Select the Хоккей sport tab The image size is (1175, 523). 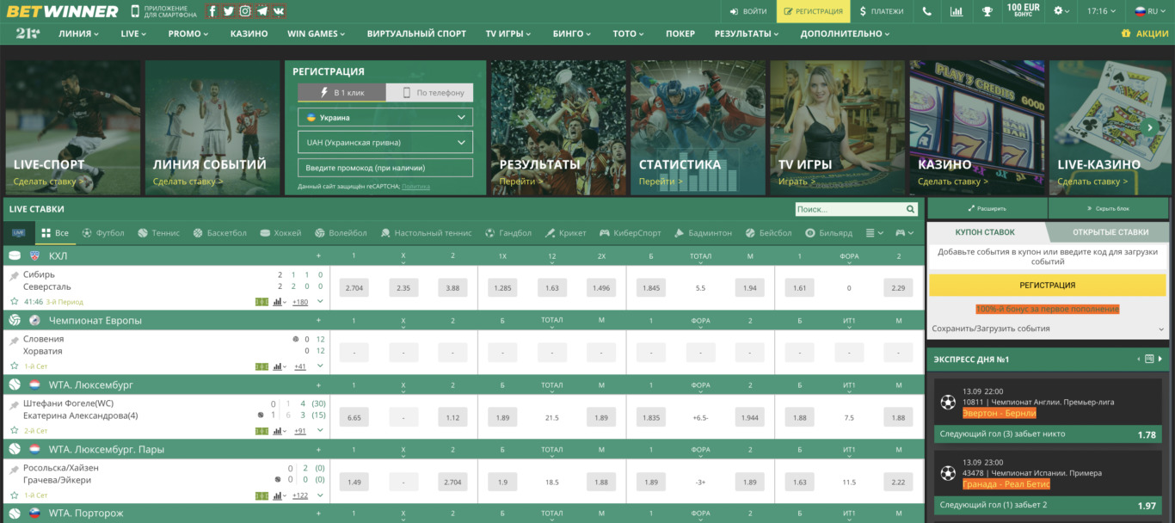coord(280,233)
